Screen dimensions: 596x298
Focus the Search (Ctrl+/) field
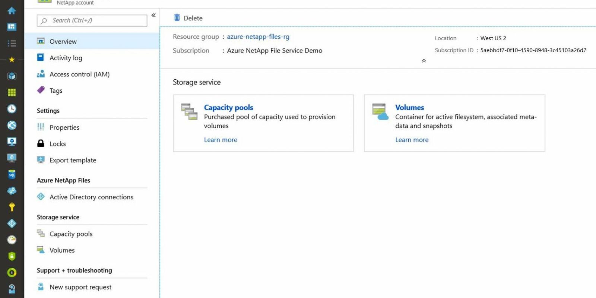pos(92,20)
